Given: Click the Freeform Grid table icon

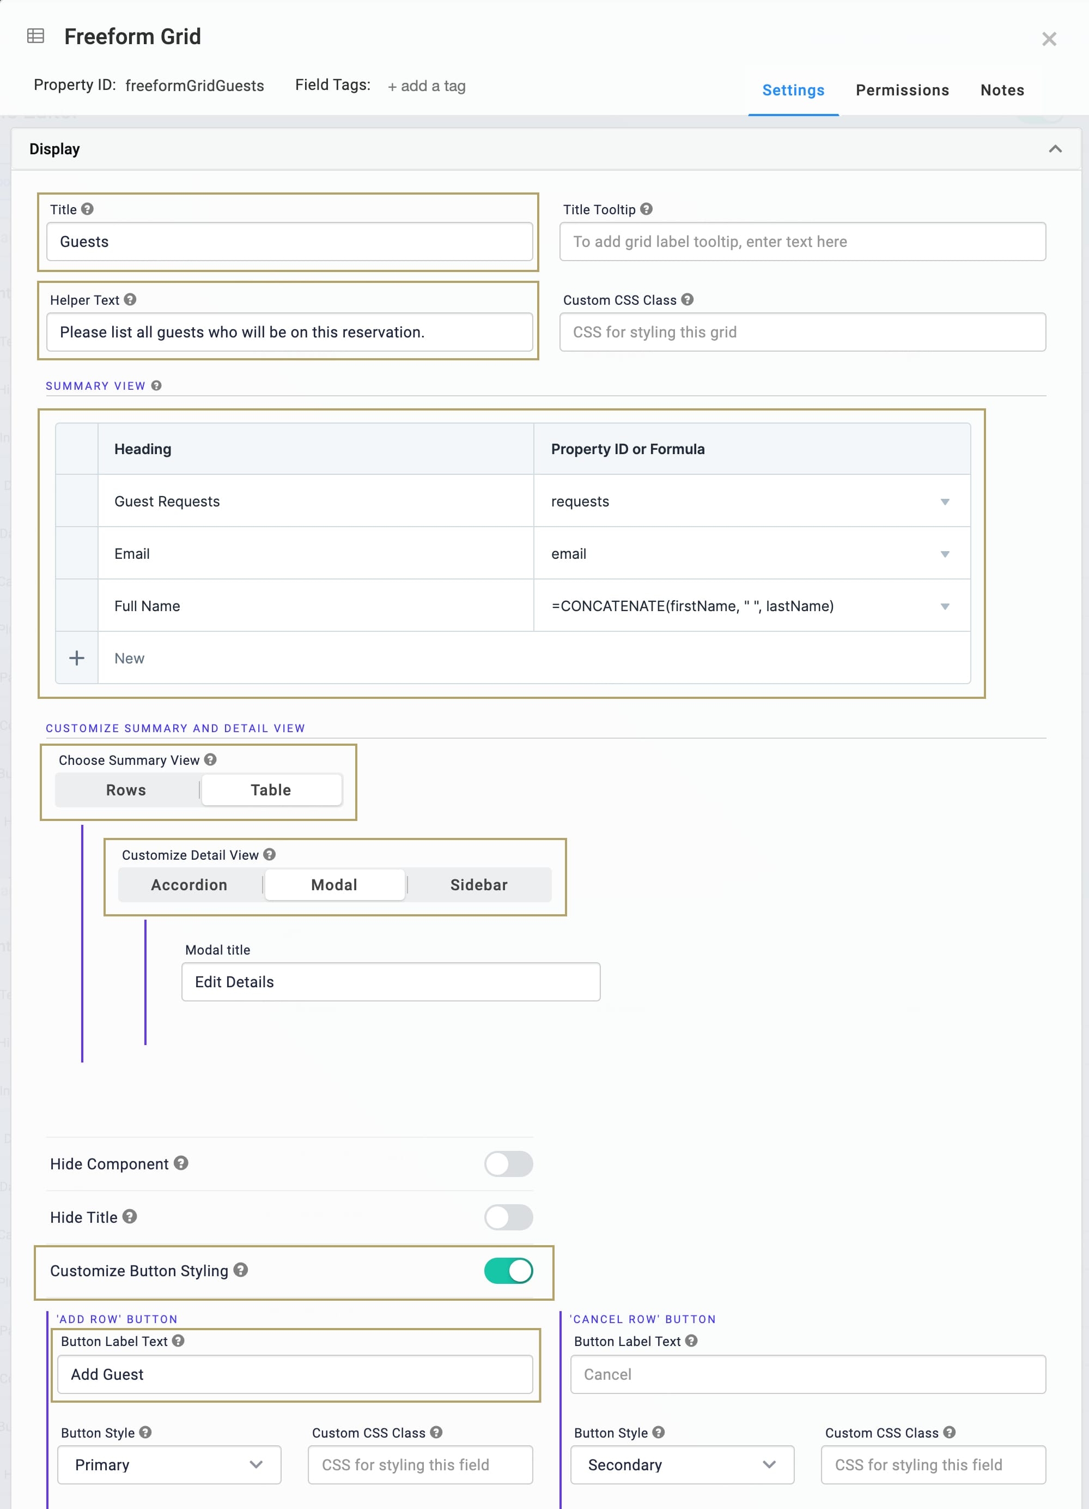Looking at the screenshot, I should coord(35,36).
